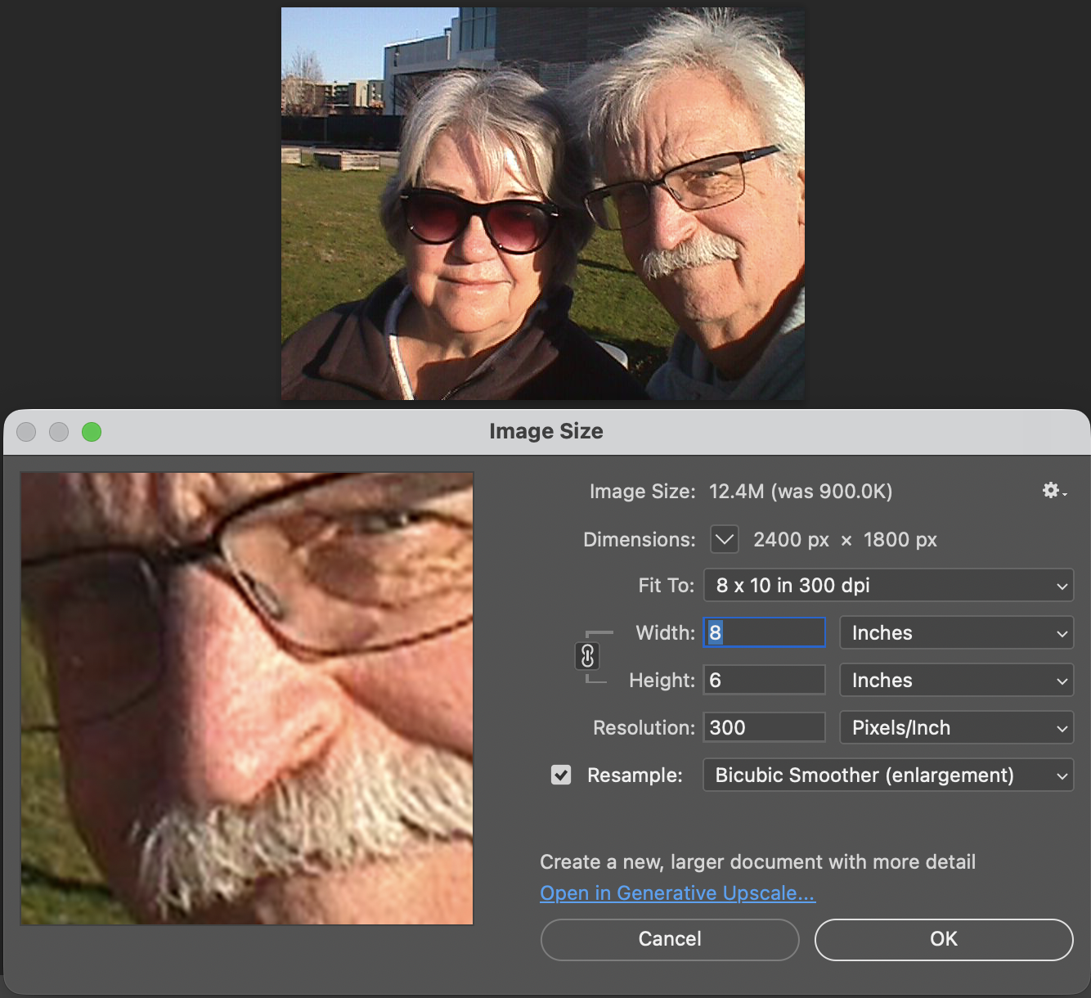The width and height of the screenshot is (1091, 998).
Task: Re-enable the Resample option
Action: click(561, 775)
